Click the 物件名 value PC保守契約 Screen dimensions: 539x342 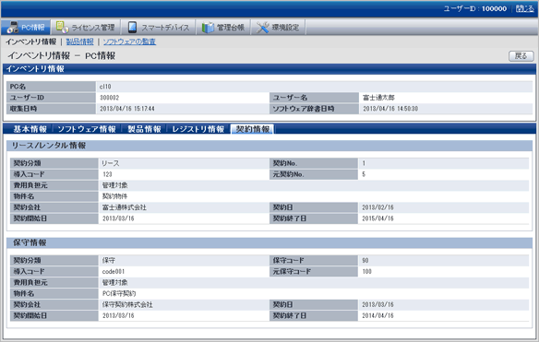(119, 293)
